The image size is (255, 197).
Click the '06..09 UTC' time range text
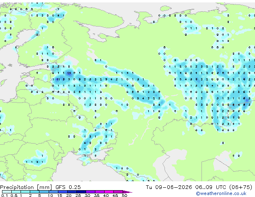(211, 187)
